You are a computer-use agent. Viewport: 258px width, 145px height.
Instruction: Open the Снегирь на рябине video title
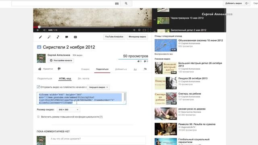click(x=189, y=94)
